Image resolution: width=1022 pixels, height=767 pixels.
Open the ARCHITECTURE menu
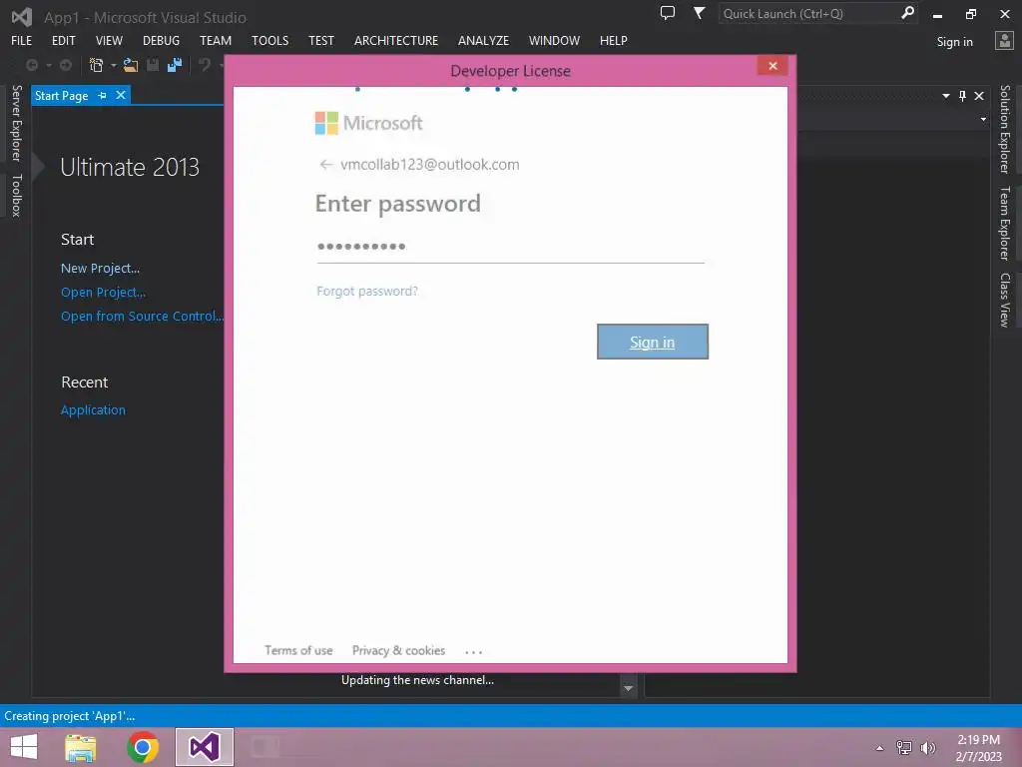396,40
